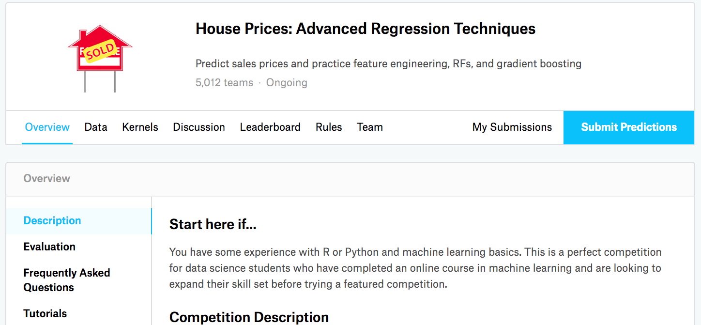This screenshot has width=701, height=325.
Task: Click the Start here if... heading
Action: point(213,225)
